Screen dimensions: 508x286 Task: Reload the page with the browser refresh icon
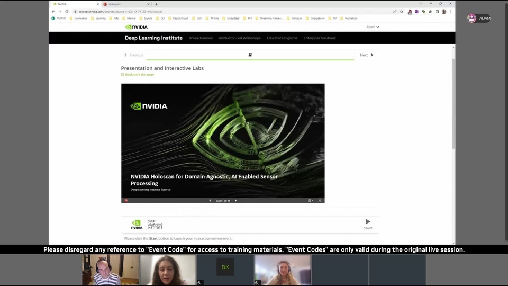pos(67,11)
